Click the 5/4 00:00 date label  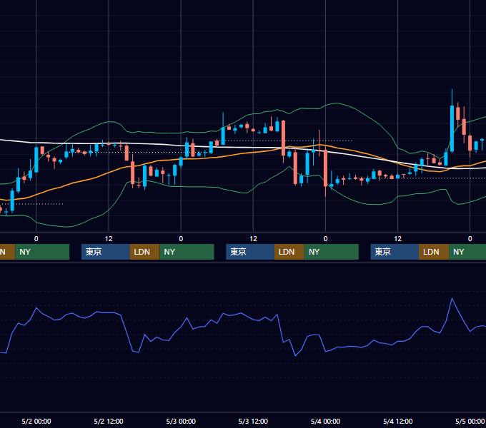325,421
